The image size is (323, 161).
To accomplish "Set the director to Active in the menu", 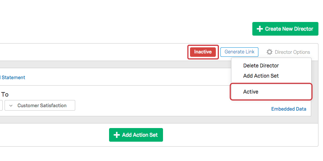I will tap(251, 92).
